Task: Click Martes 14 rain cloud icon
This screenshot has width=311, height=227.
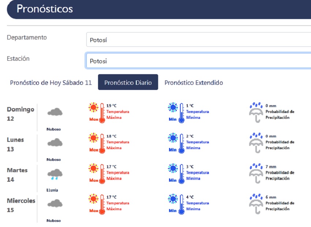Action: pos(55,174)
